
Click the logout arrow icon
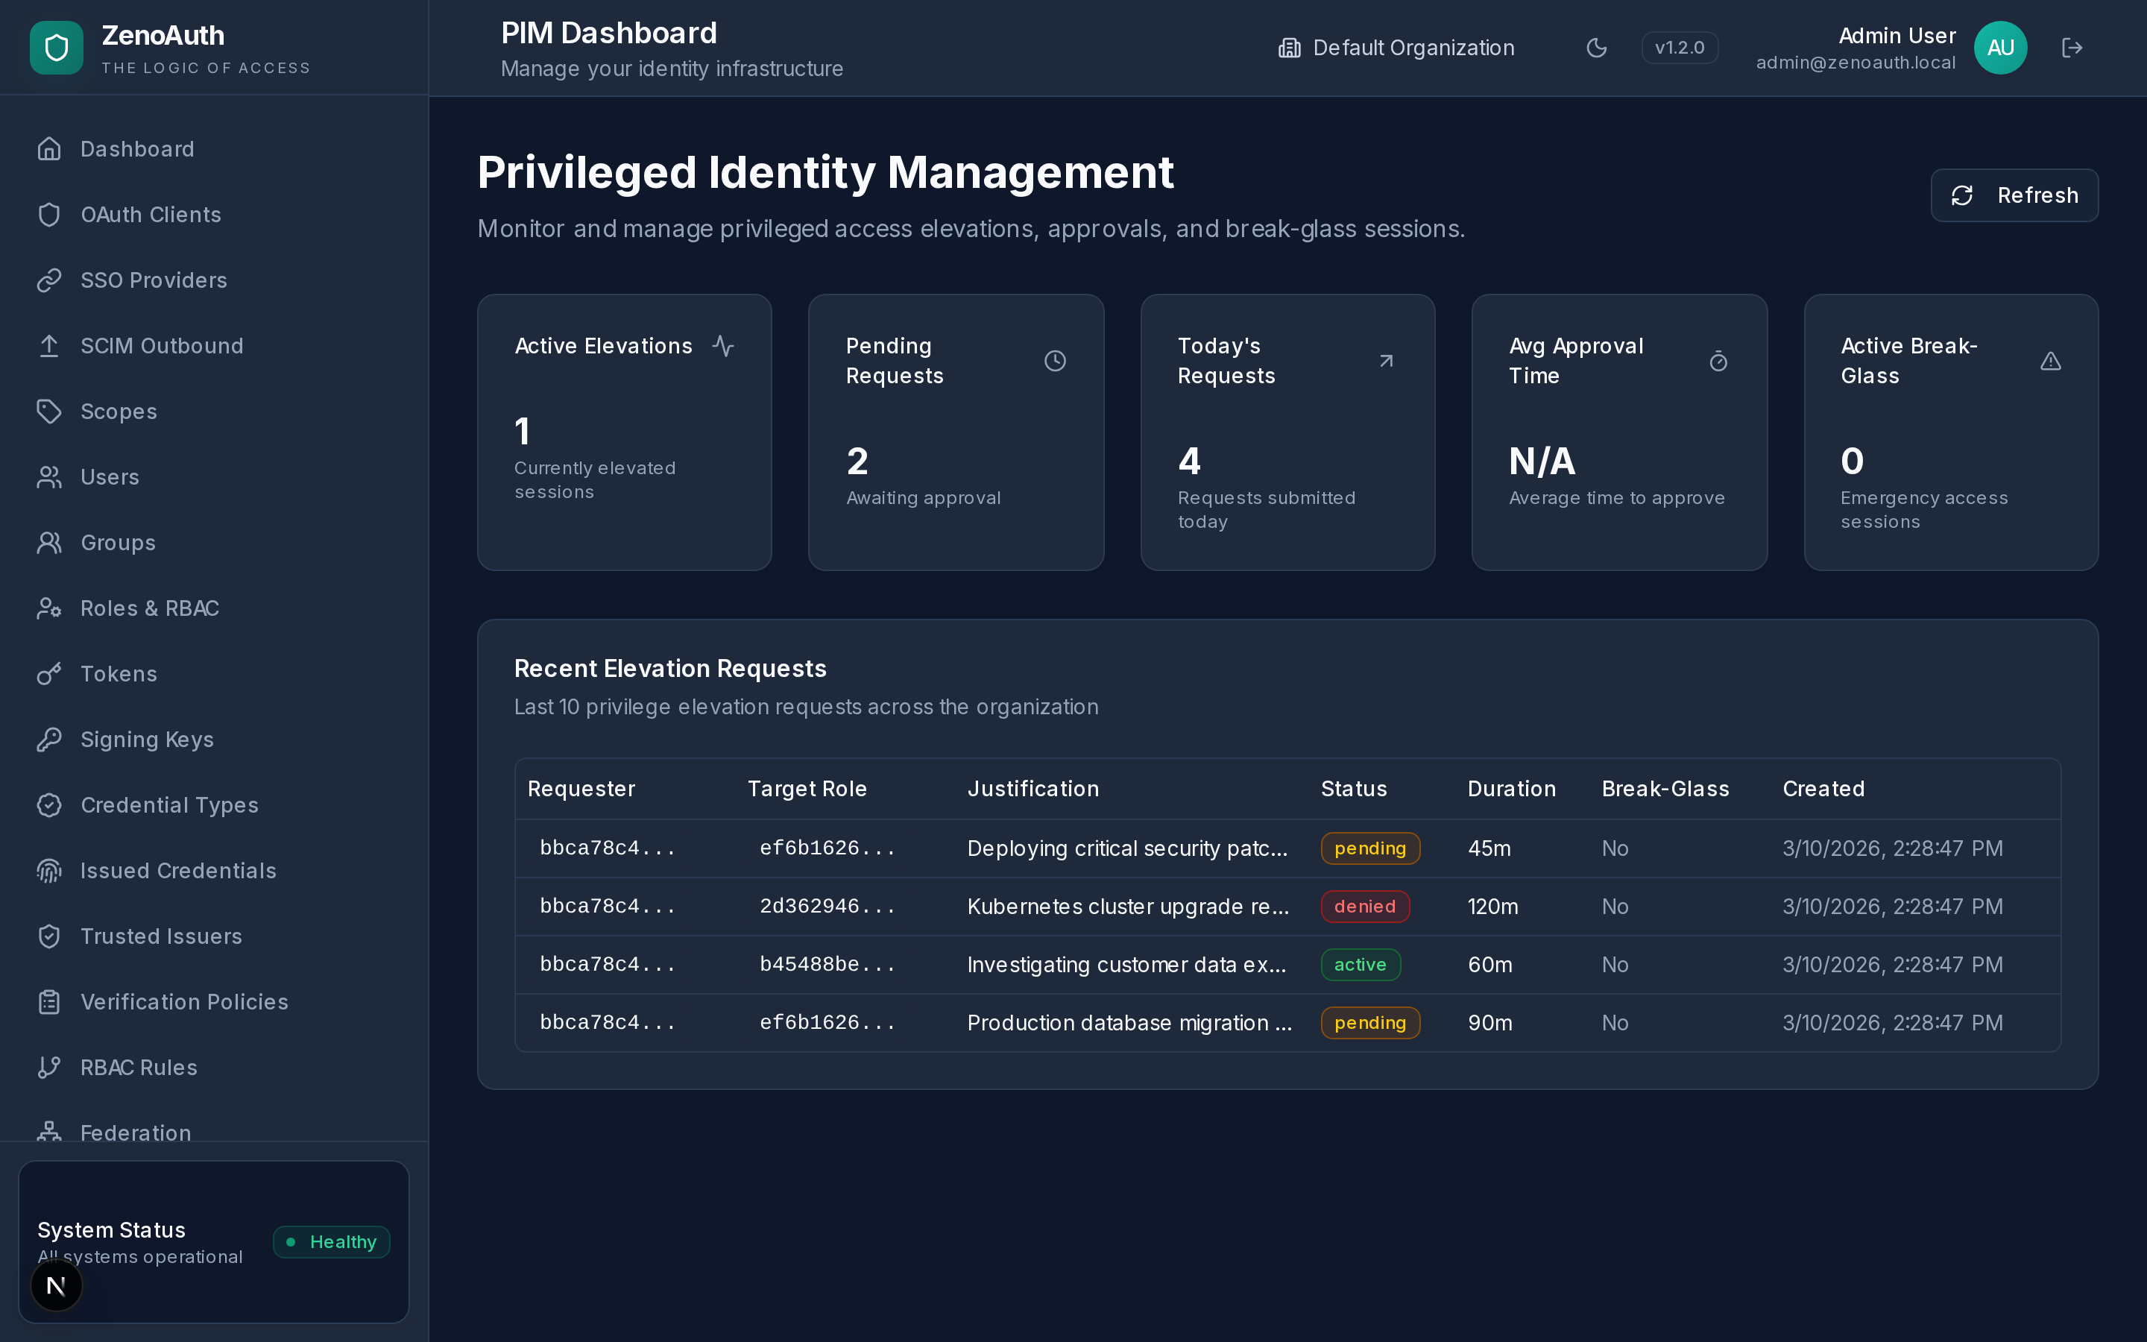tap(2072, 47)
